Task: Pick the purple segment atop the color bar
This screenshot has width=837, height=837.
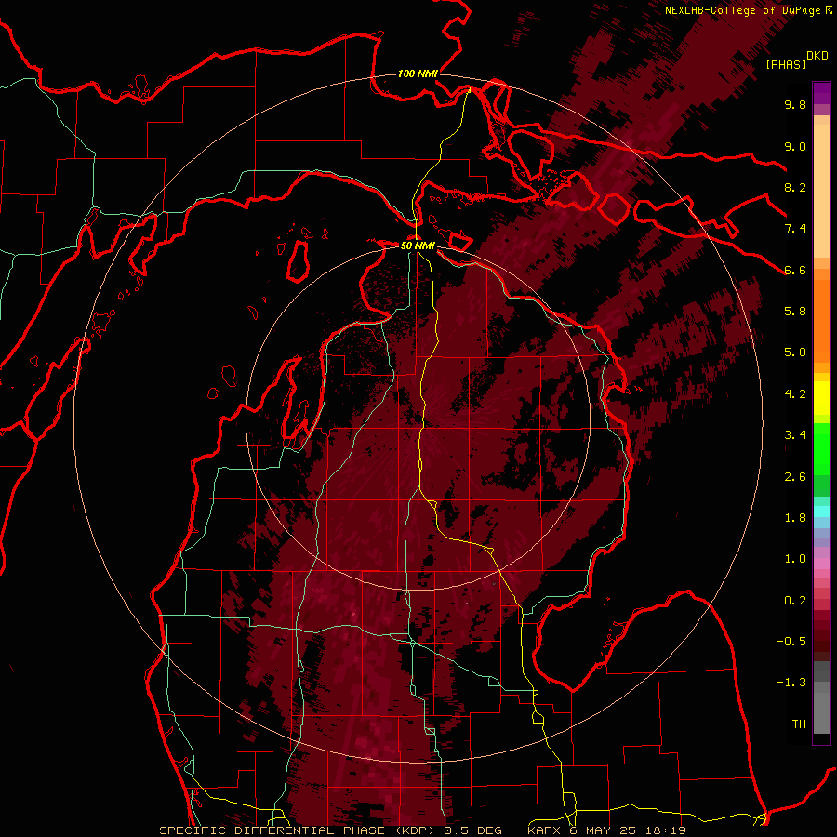Action: point(821,93)
